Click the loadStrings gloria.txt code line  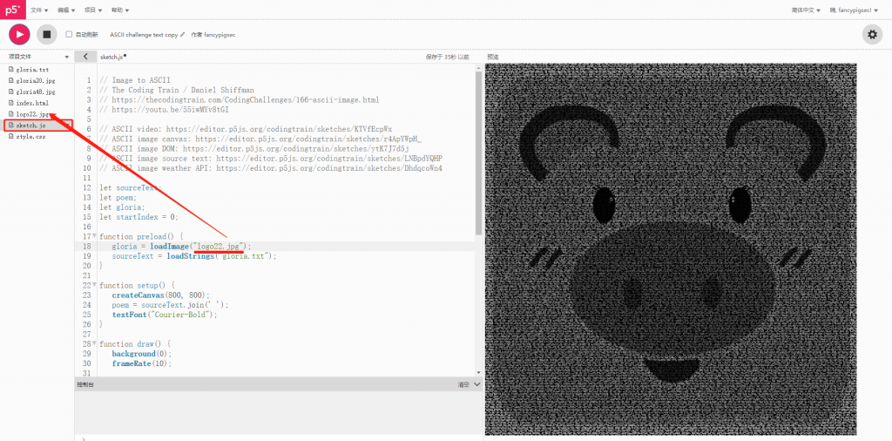pyautogui.click(x=194, y=256)
